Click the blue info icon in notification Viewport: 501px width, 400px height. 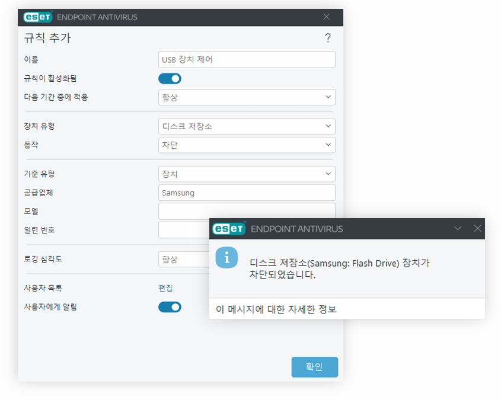226,257
